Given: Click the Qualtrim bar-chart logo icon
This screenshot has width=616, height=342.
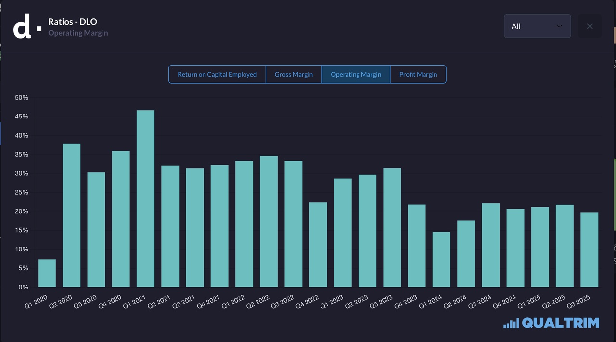Looking at the screenshot, I should [x=511, y=323].
